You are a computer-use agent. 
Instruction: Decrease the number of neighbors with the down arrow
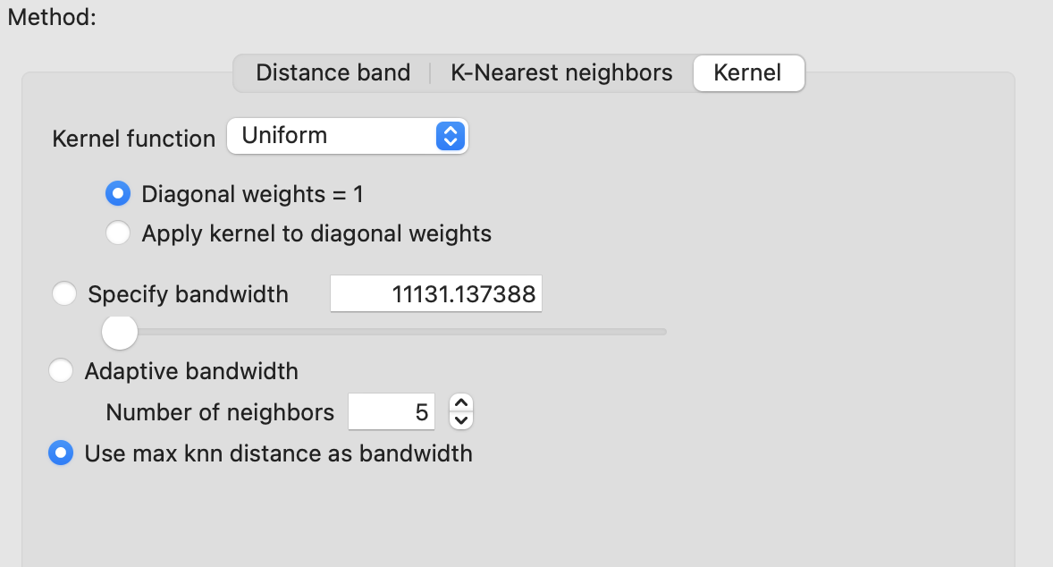pyautogui.click(x=461, y=420)
